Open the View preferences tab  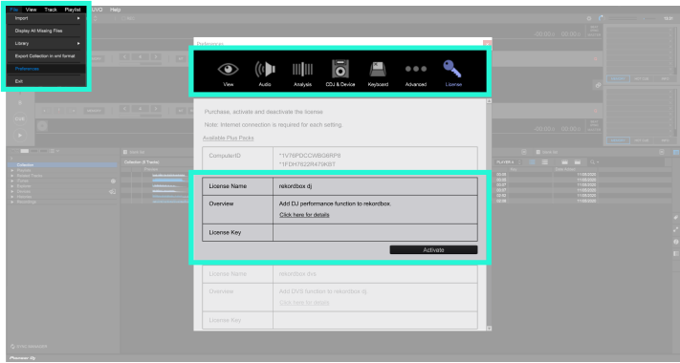(x=229, y=75)
